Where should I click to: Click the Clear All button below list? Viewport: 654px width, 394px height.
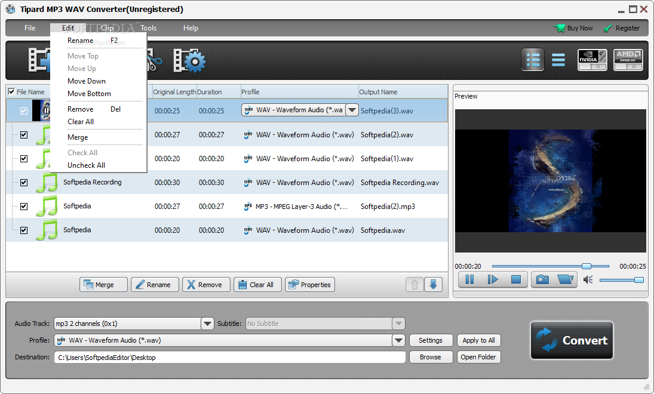[x=258, y=285]
